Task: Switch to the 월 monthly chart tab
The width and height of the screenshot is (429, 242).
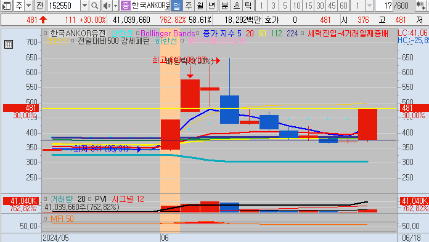Action: (x=200, y=6)
